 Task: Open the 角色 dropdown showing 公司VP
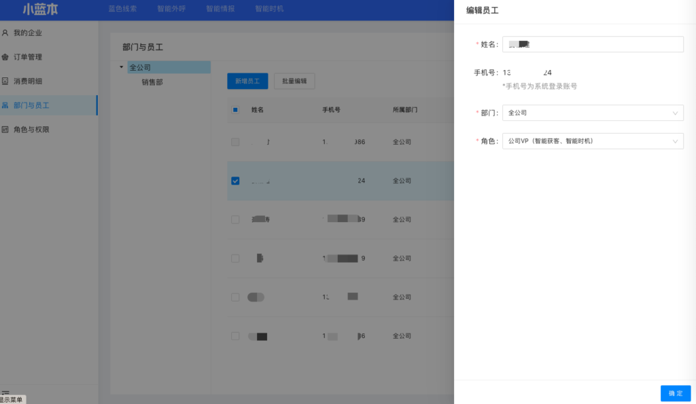click(x=592, y=141)
